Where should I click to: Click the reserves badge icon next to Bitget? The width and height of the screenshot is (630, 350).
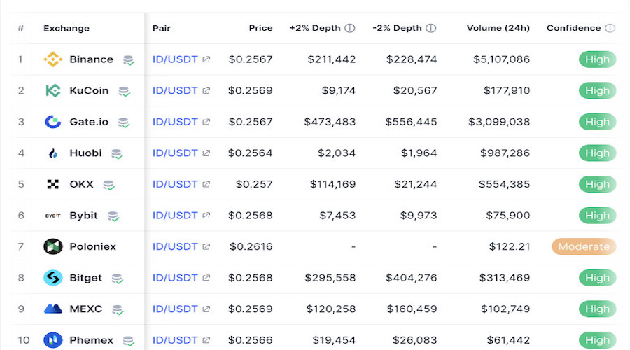(117, 279)
